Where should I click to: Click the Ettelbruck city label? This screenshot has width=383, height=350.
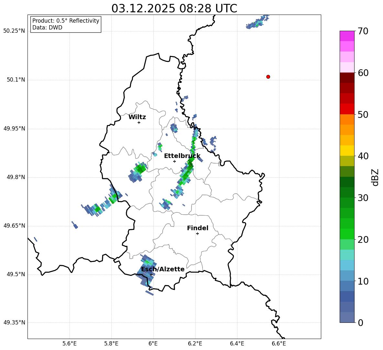182,156
